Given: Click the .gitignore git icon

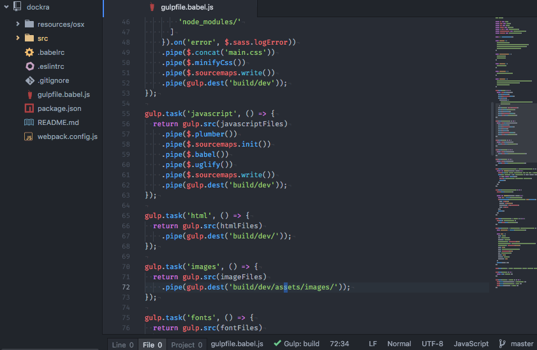Looking at the screenshot, I should tap(29, 80).
